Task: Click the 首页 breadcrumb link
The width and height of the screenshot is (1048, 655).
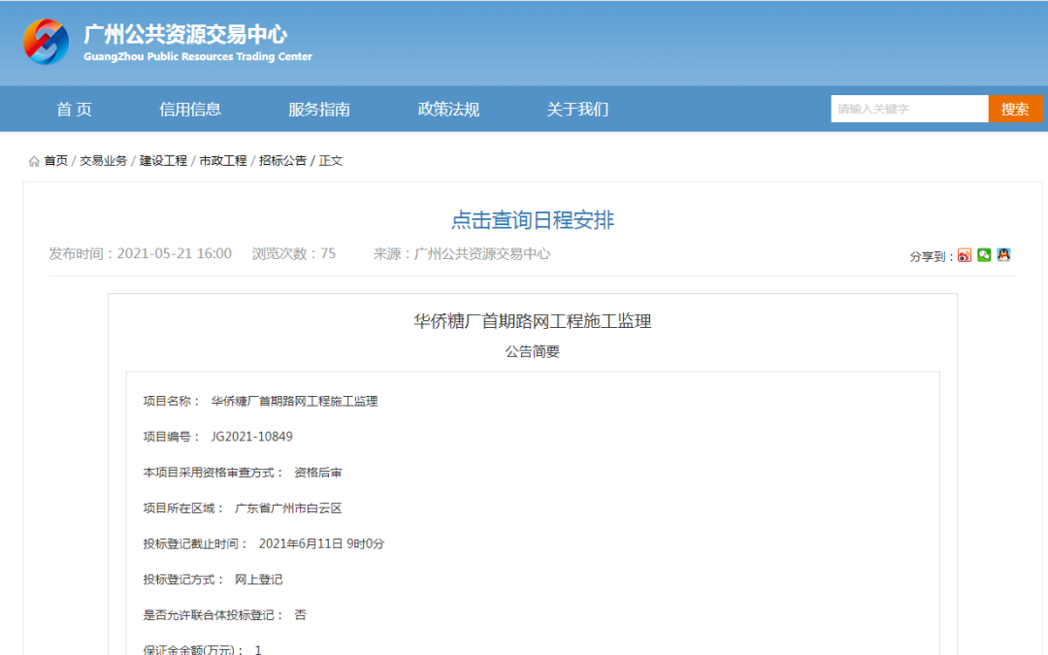Action: tap(56, 161)
